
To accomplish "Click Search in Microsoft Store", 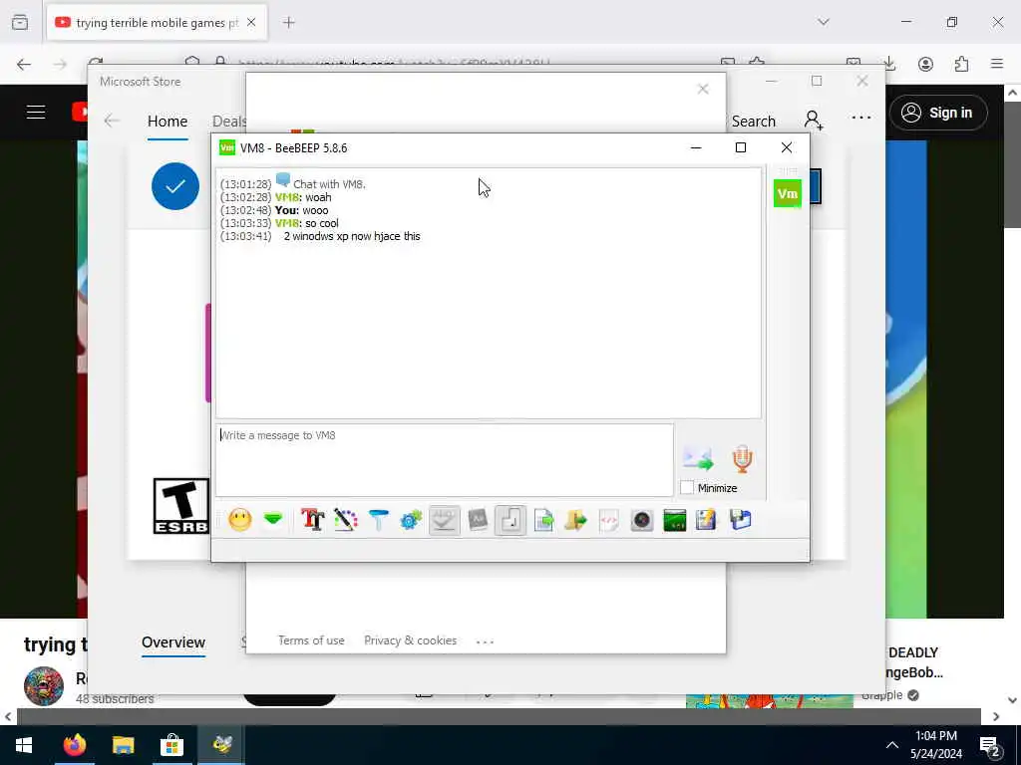I will point(754,121).
